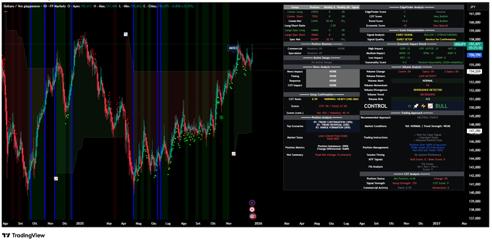Click the LOW CONVICTION STATE market state text
Image resolution: width=492 pixels, height=240 pixels.
[332, 137]
